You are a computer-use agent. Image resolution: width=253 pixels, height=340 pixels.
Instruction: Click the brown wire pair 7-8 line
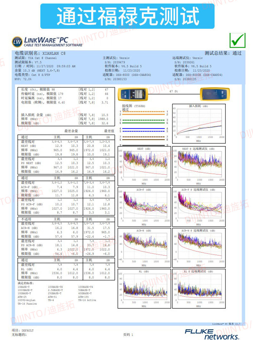143,138
